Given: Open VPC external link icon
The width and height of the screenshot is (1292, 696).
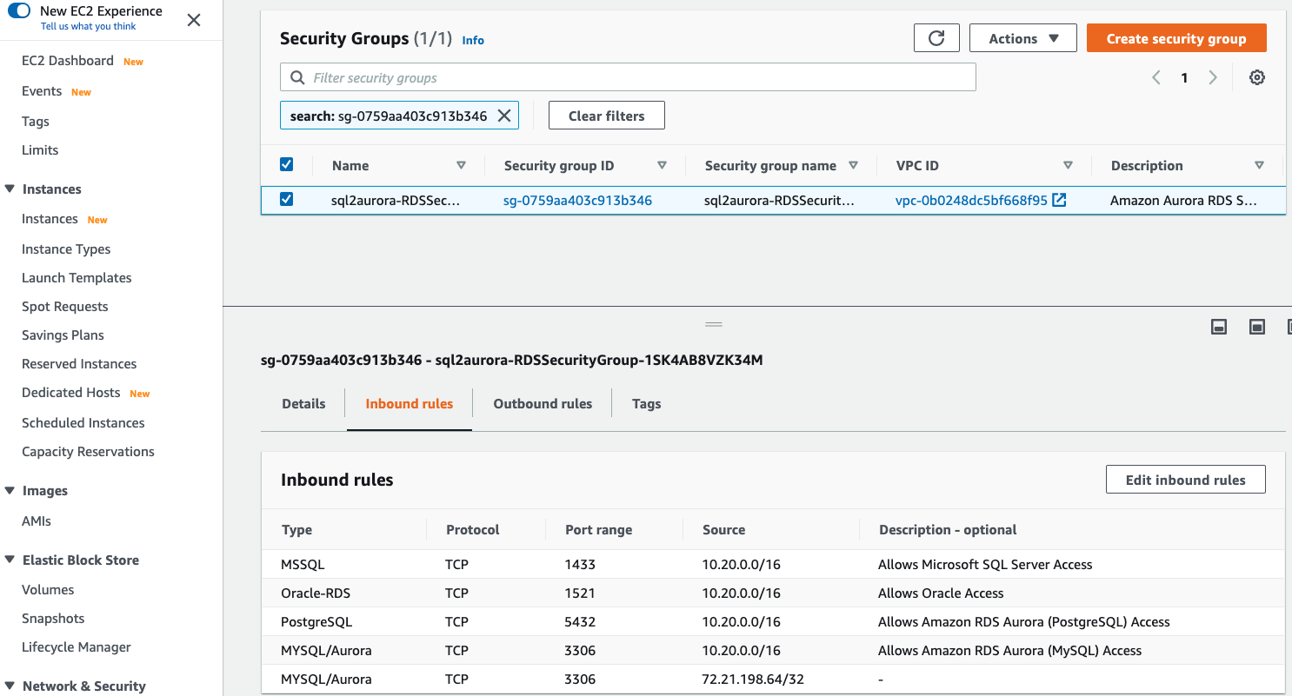Looking at the screenshot, I should click(x=1059, y=200).
